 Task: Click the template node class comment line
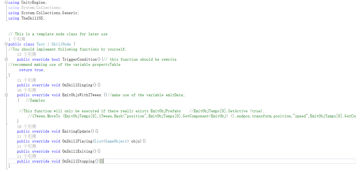[x=58, y=34]
